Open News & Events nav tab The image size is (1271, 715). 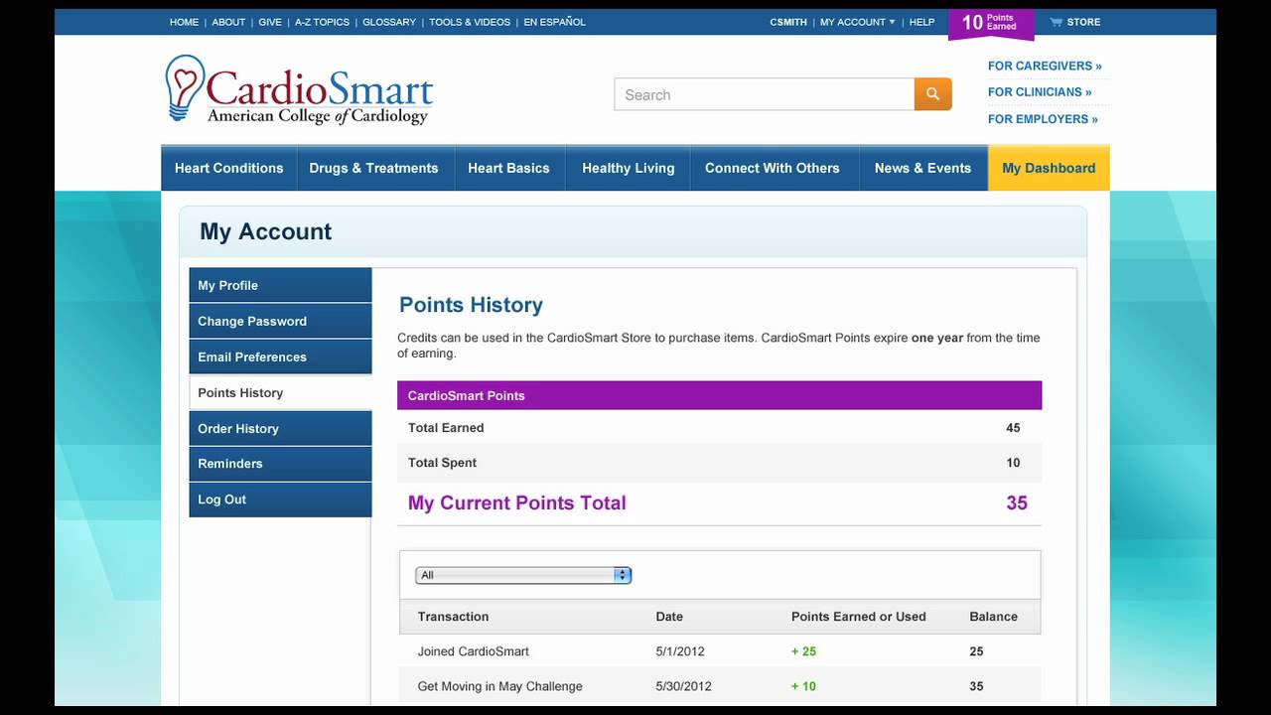[922, 168]
